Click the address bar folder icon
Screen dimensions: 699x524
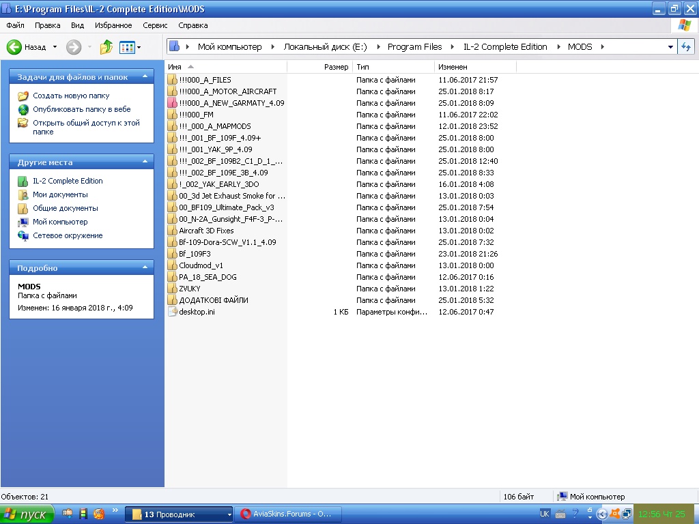point(174,46)
